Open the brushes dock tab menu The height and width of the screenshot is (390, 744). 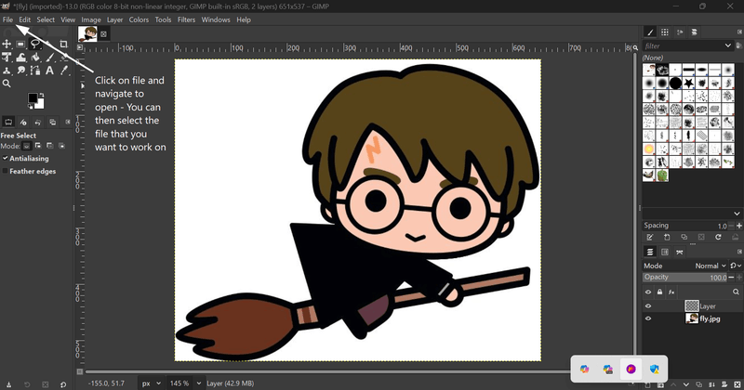coord(739,32)
